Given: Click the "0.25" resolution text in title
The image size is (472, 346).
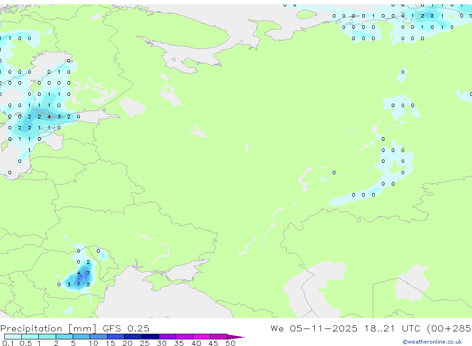Looking at the screenshot, I should point(138,328).
